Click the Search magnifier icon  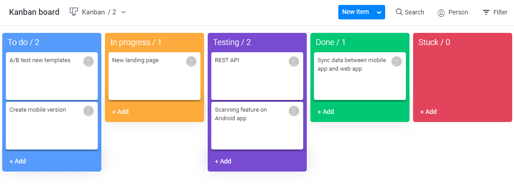(399, 12)
